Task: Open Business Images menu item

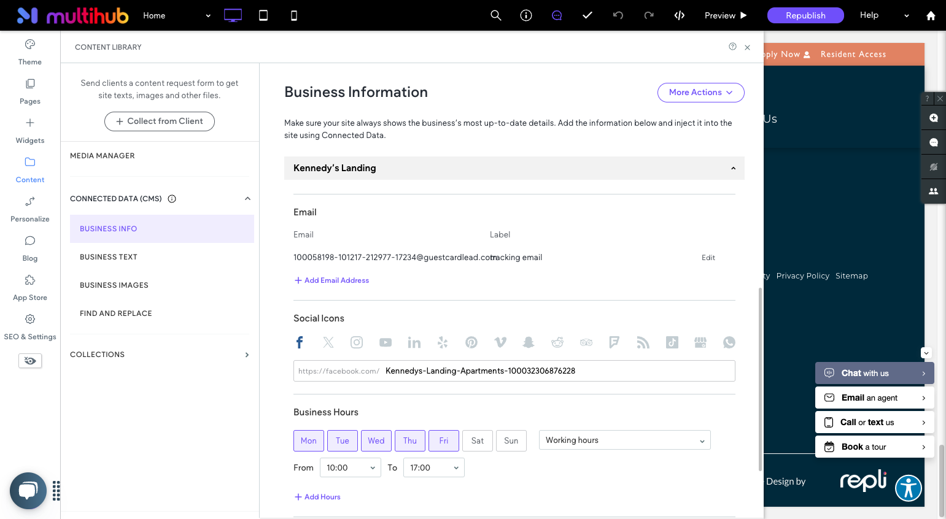Action: (162, 285)
